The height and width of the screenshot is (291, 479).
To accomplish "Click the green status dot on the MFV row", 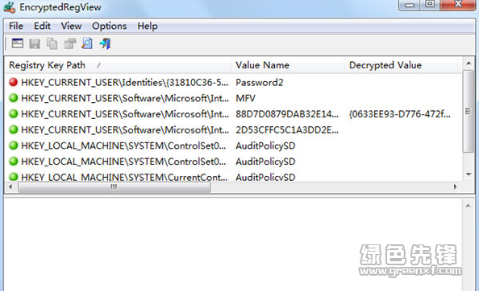I will (x=13, y=98).
